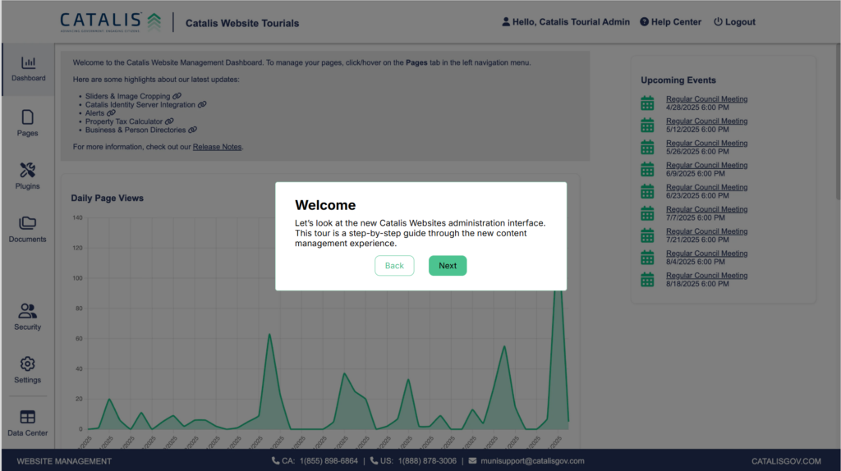Click Hello, Catalis Tourial Admin text

[571, 22]
